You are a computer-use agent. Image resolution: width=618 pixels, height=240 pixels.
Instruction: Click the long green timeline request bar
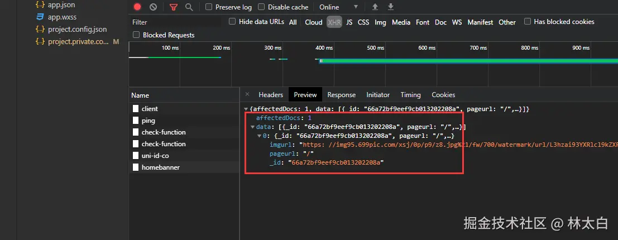[x=468, y=61]
